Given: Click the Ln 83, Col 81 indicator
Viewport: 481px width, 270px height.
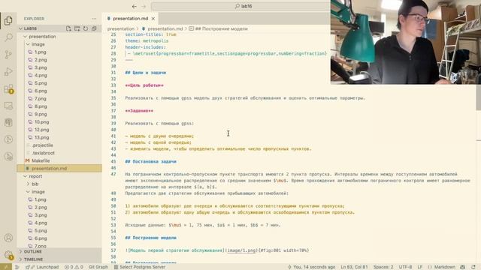Looking at the screenshot, I should point(354,267).
